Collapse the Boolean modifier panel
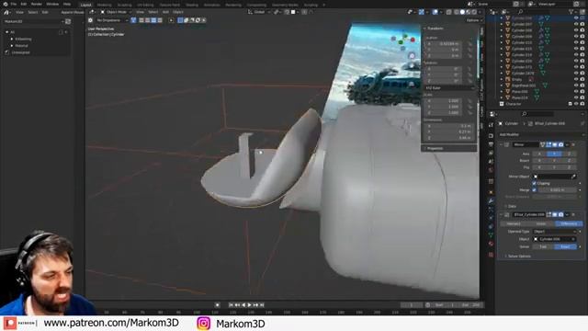588x331 pixels. [x=501, y=214]
